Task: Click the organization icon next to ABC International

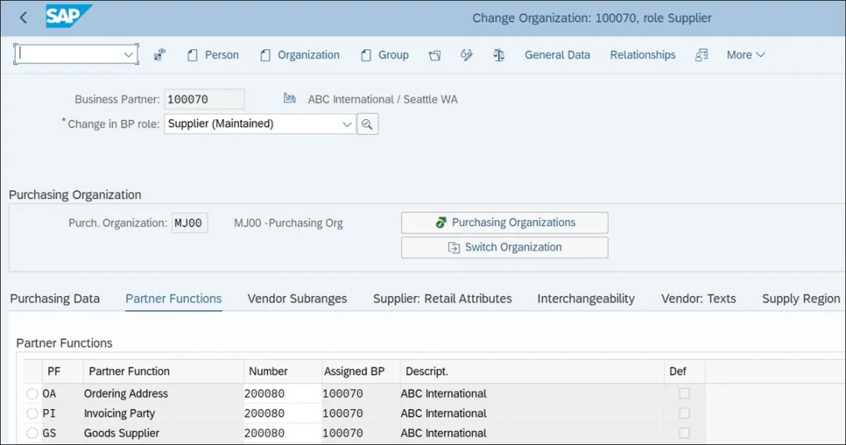Action: point(290,99)
